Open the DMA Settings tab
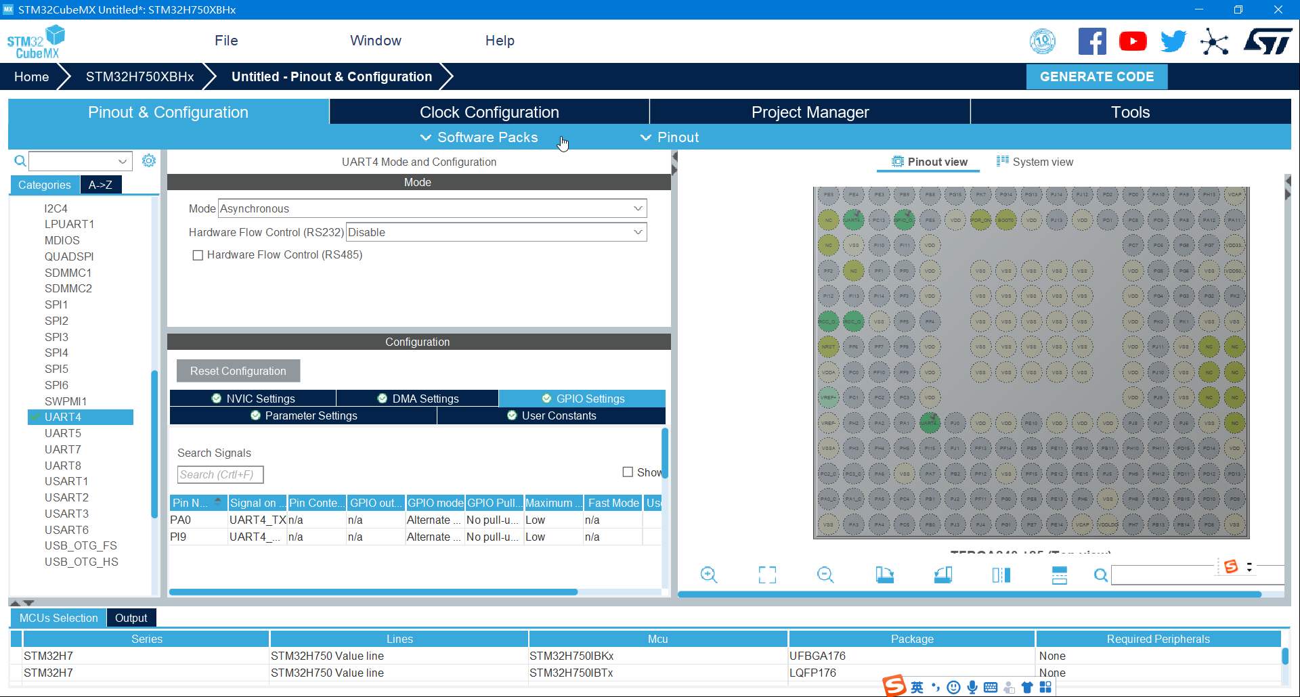 click(x=418, y=399)
